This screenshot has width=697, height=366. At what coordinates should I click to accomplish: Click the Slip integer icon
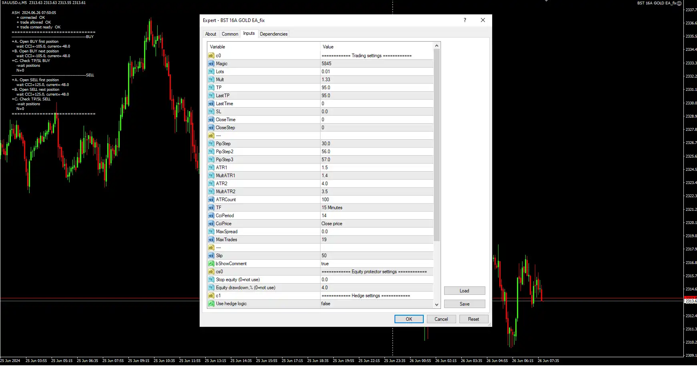211,256
